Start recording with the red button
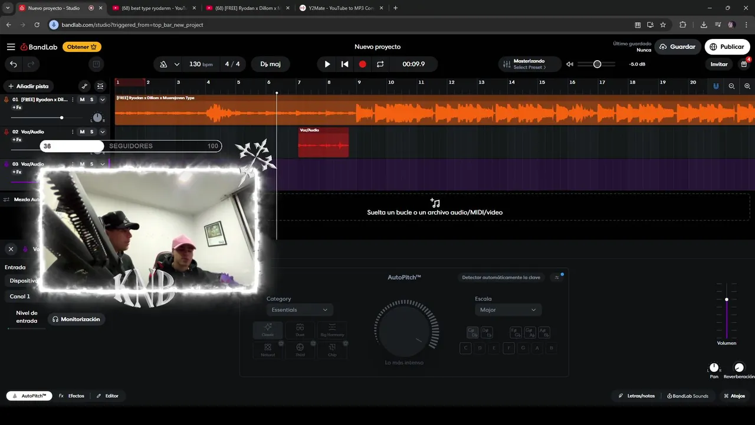 (x=363, y=64)
